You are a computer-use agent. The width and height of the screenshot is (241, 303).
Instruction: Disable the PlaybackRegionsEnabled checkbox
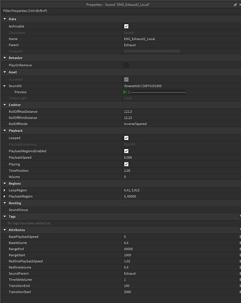(x=126, y=151)
